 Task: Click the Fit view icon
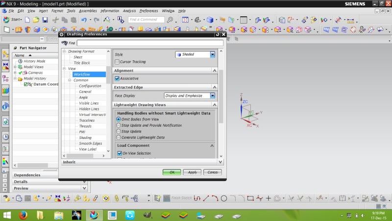click(x=185, y=20)
